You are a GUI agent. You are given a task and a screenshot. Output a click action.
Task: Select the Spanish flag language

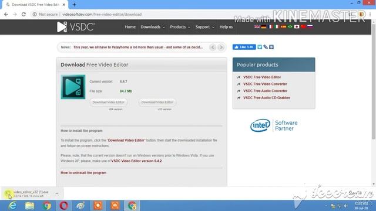point(283,26)
